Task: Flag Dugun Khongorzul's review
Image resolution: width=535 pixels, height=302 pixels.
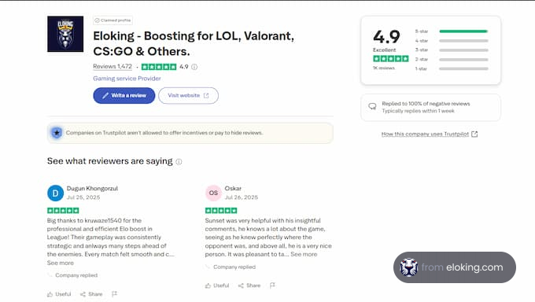Action: coord(114,294)
